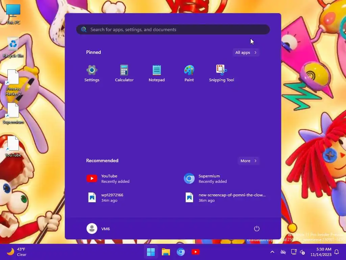
Task: Click the power button in Start
Action: point(257,229)
